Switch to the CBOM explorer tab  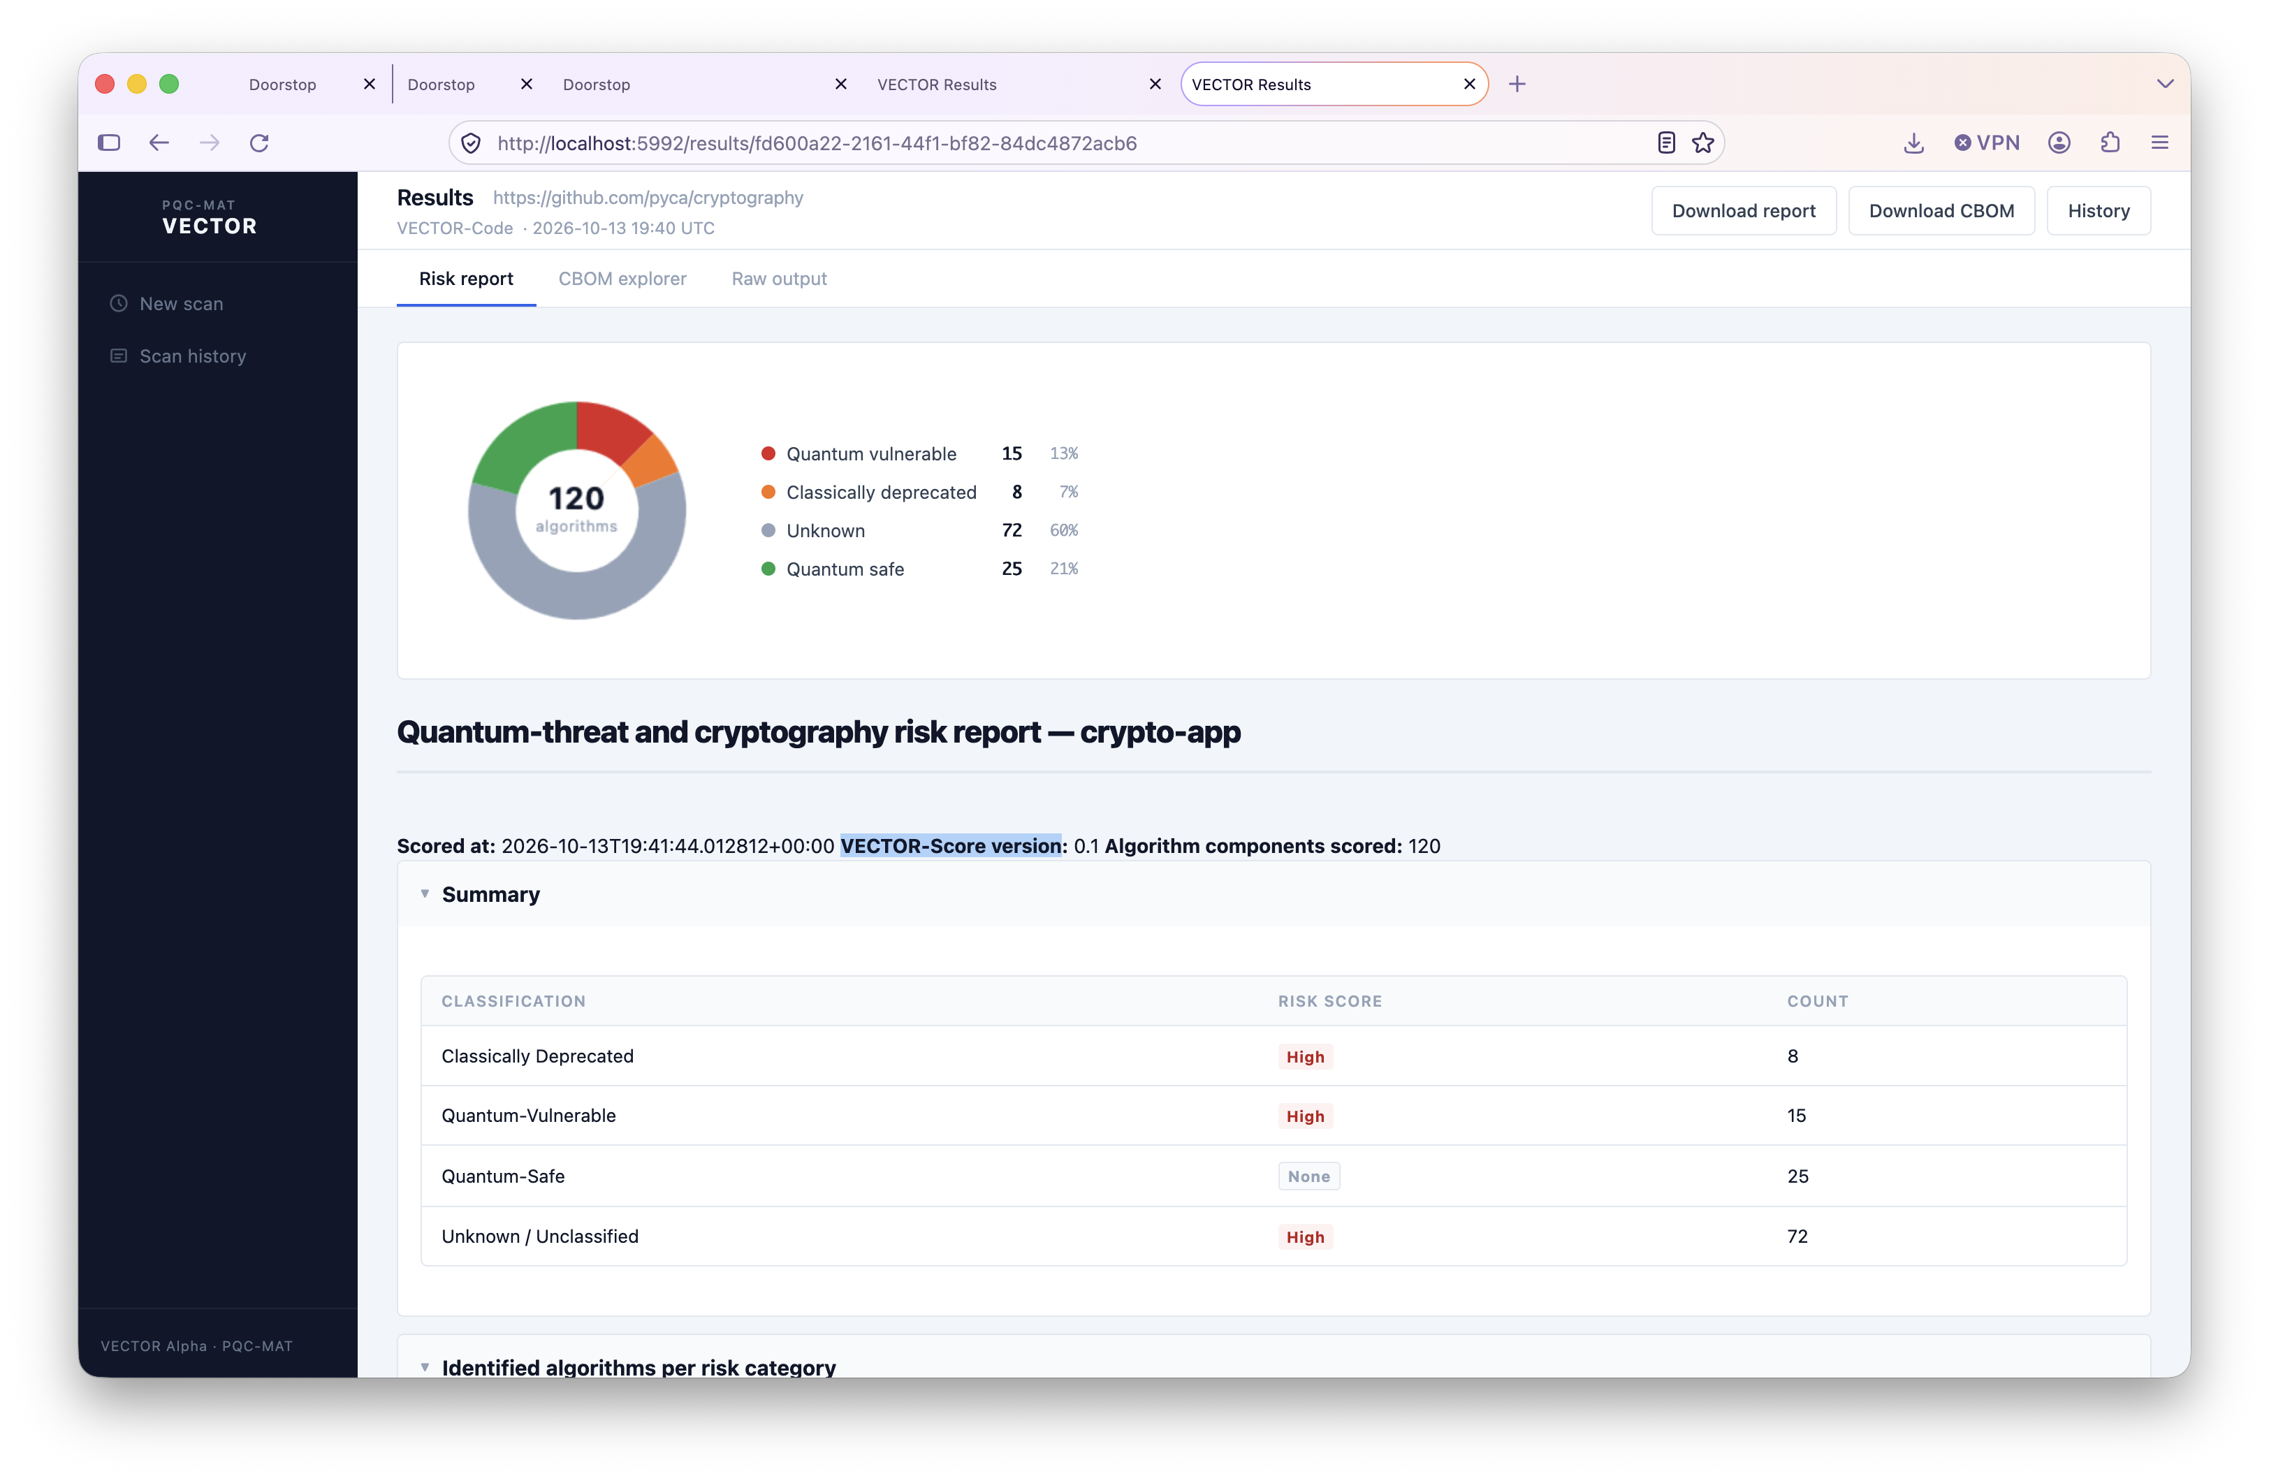[622, 279]
